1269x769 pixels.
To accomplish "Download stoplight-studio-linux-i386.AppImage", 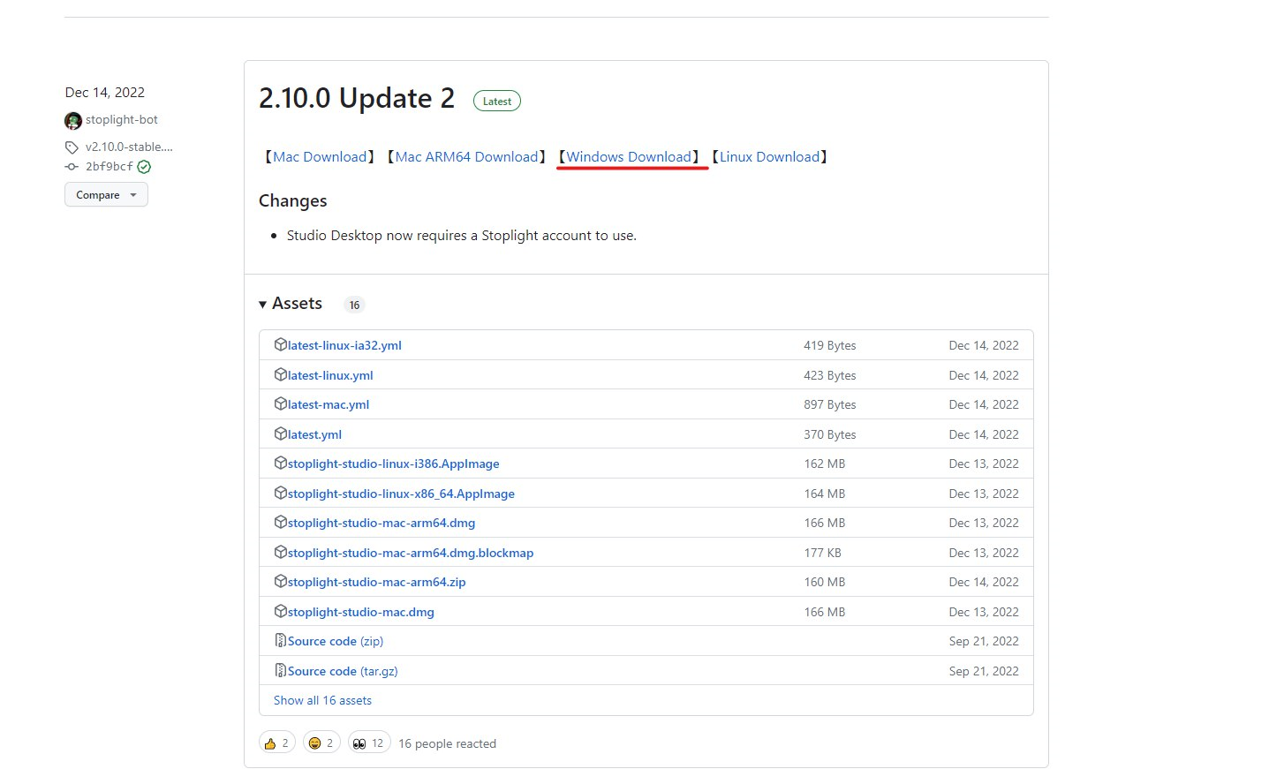I will [394, 464].
